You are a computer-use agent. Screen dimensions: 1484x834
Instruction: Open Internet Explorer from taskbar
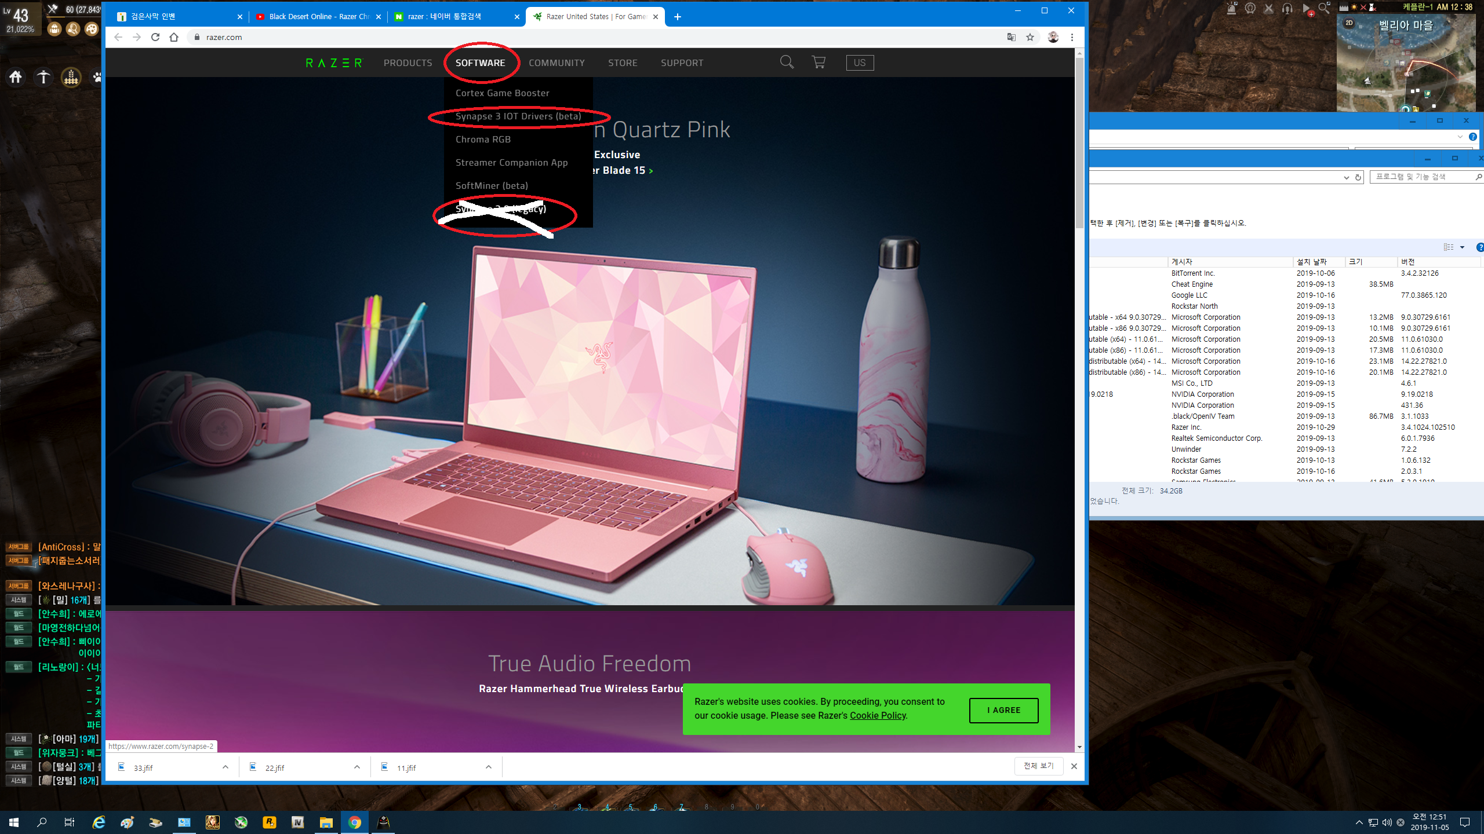click(99, 822)
